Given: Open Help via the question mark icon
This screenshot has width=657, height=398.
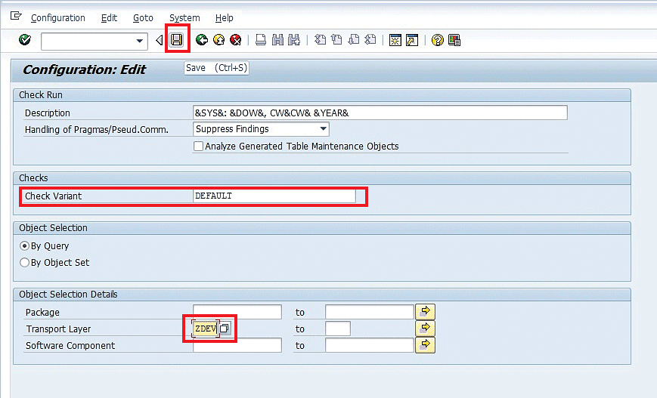Looking at the screenshot, I should [x=437, y=40].
